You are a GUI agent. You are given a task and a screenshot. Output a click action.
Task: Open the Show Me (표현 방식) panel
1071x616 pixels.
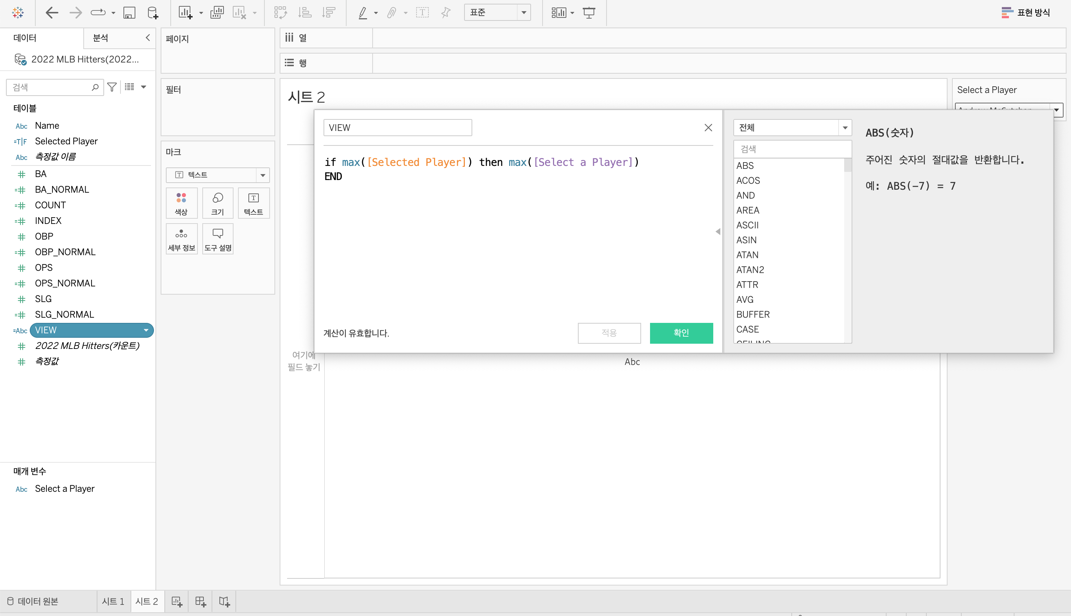coord(1025,13)
